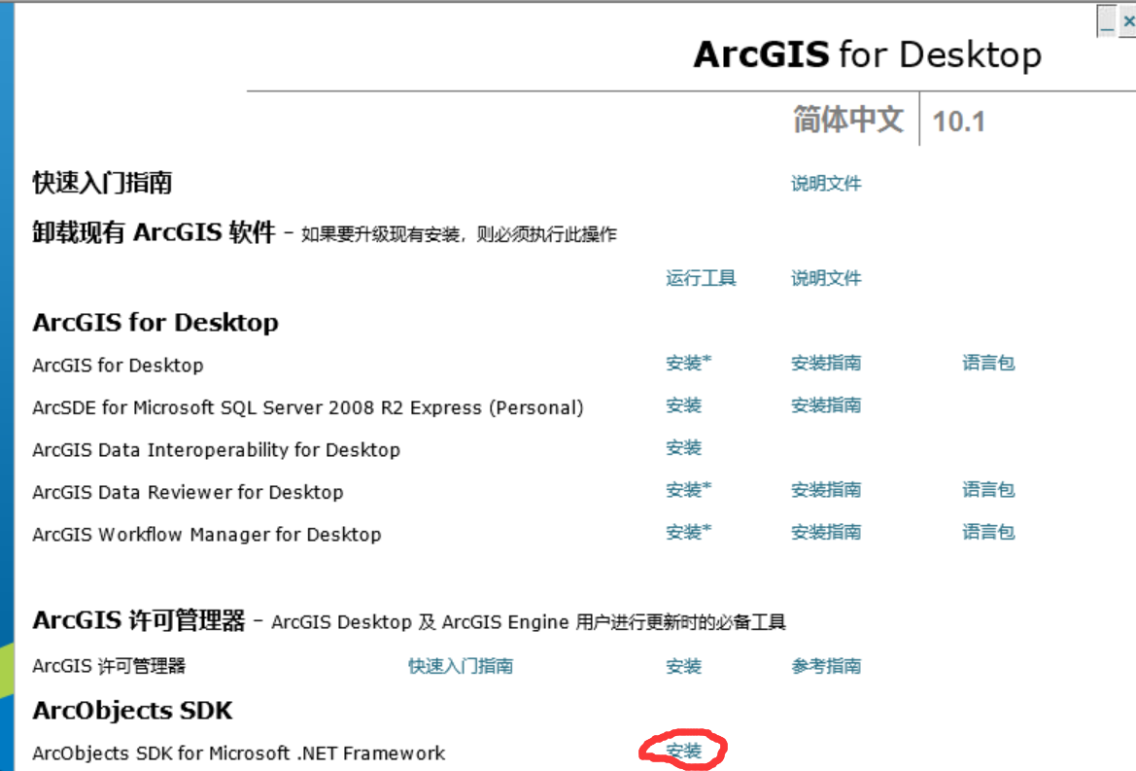Screen dimensions: 1136x771
Task: Click the ArcGIS 许可管理器 section heading
Action: [139, 621]
